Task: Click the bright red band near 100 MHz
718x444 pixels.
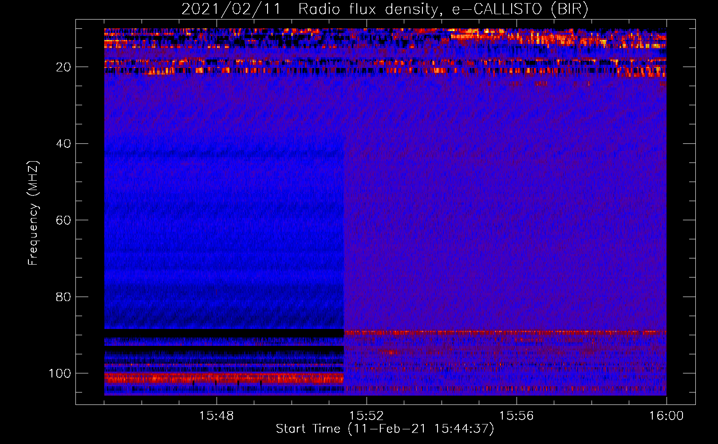Action: 224,378
